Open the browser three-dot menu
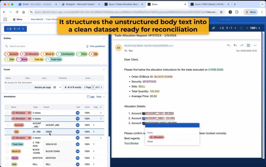266x167 pixels. (262, 12)
